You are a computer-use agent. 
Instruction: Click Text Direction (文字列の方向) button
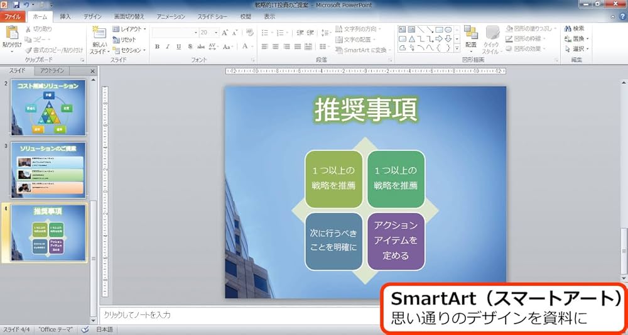pyautogui.click(x=359, y=29)
